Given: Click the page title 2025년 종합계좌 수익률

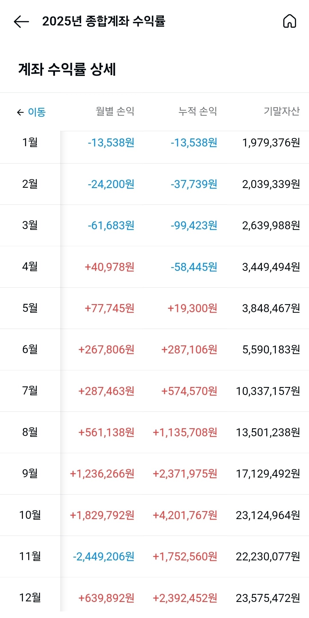Looking at the screenshot, I should (x=104, y=21).
